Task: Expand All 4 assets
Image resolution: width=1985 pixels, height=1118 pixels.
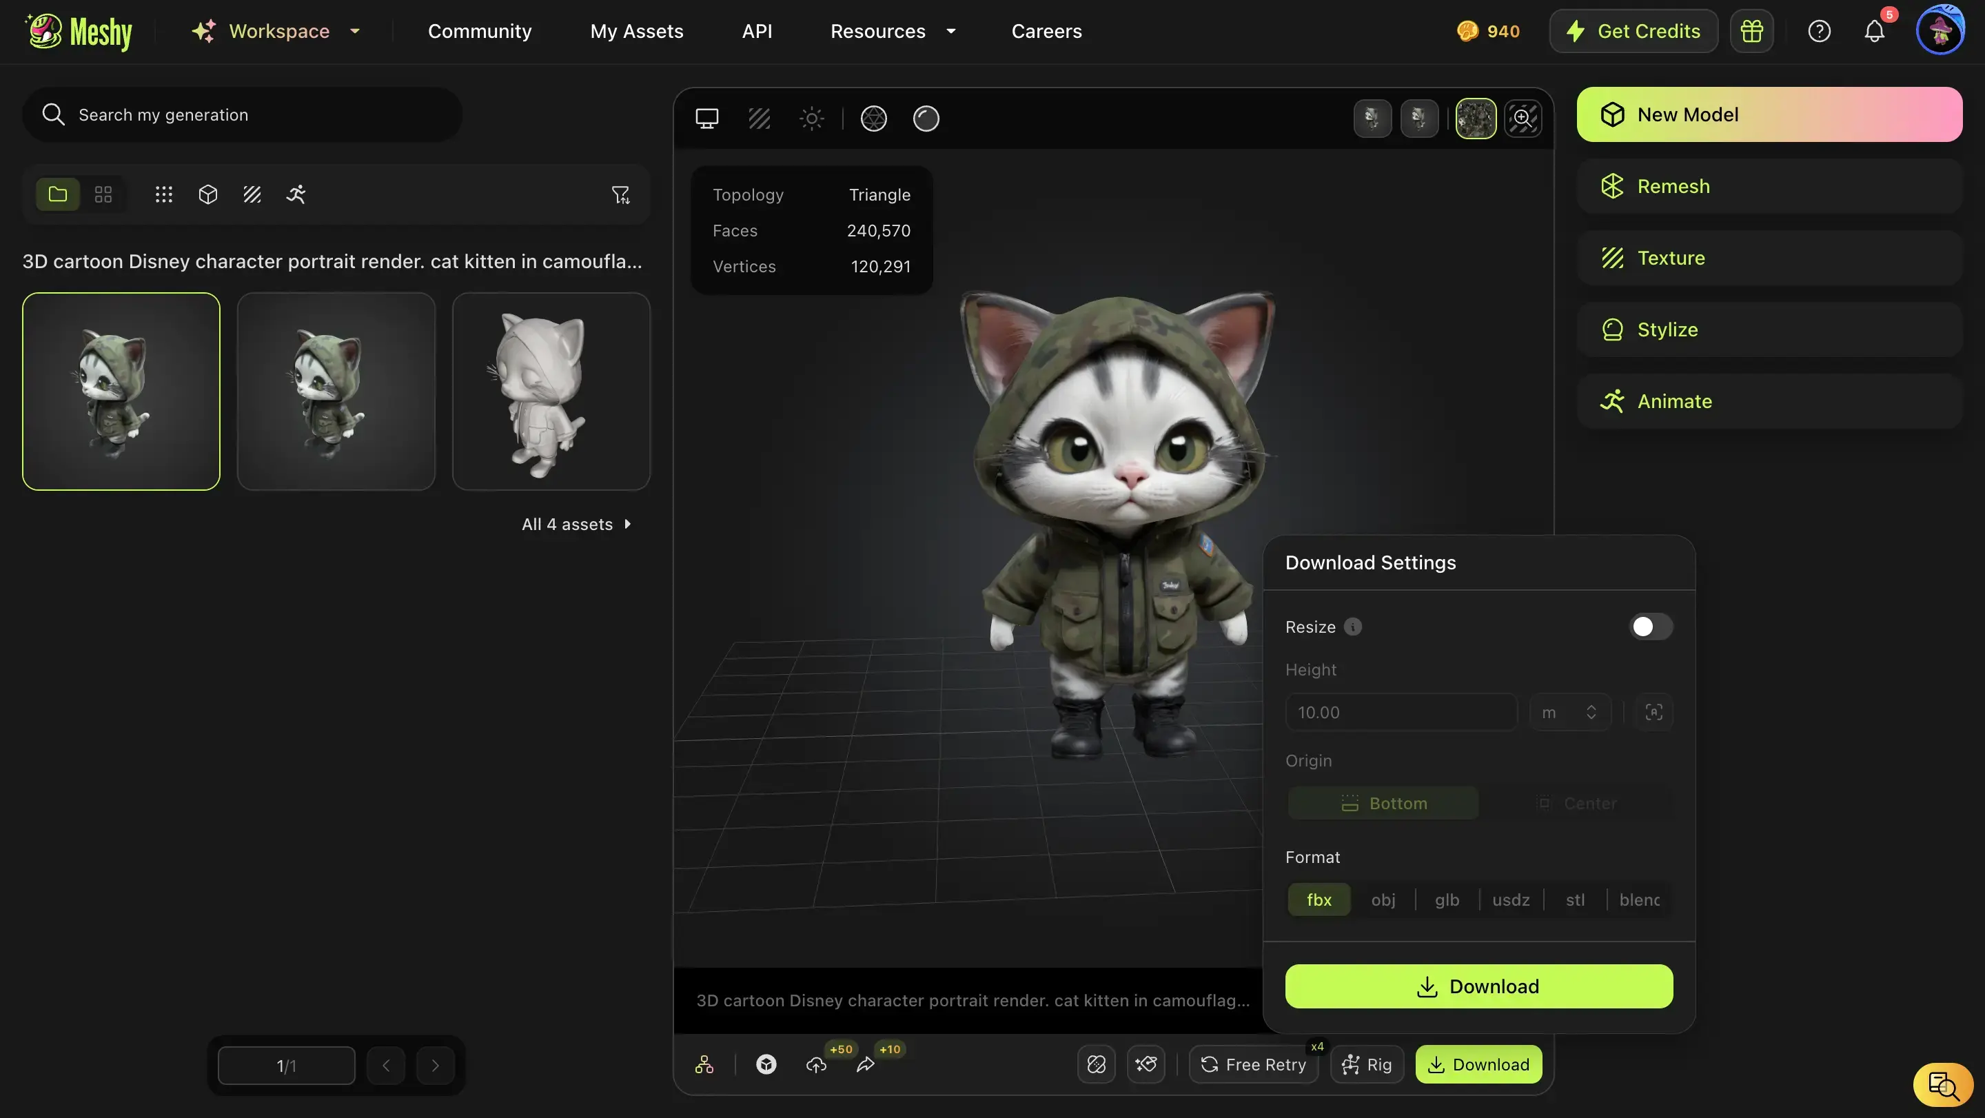Action: [576, 524]
